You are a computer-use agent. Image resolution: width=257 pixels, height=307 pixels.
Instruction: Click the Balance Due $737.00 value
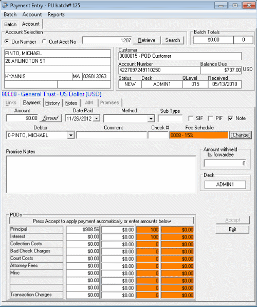pyautogui.click(x=221, y=70)
